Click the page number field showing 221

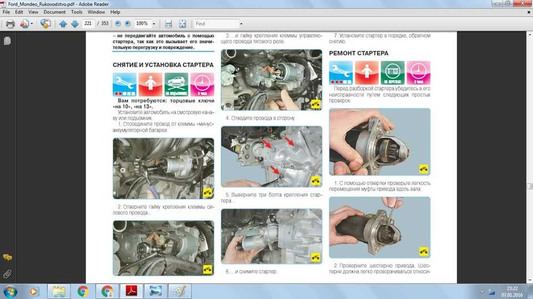coord(88,24)
